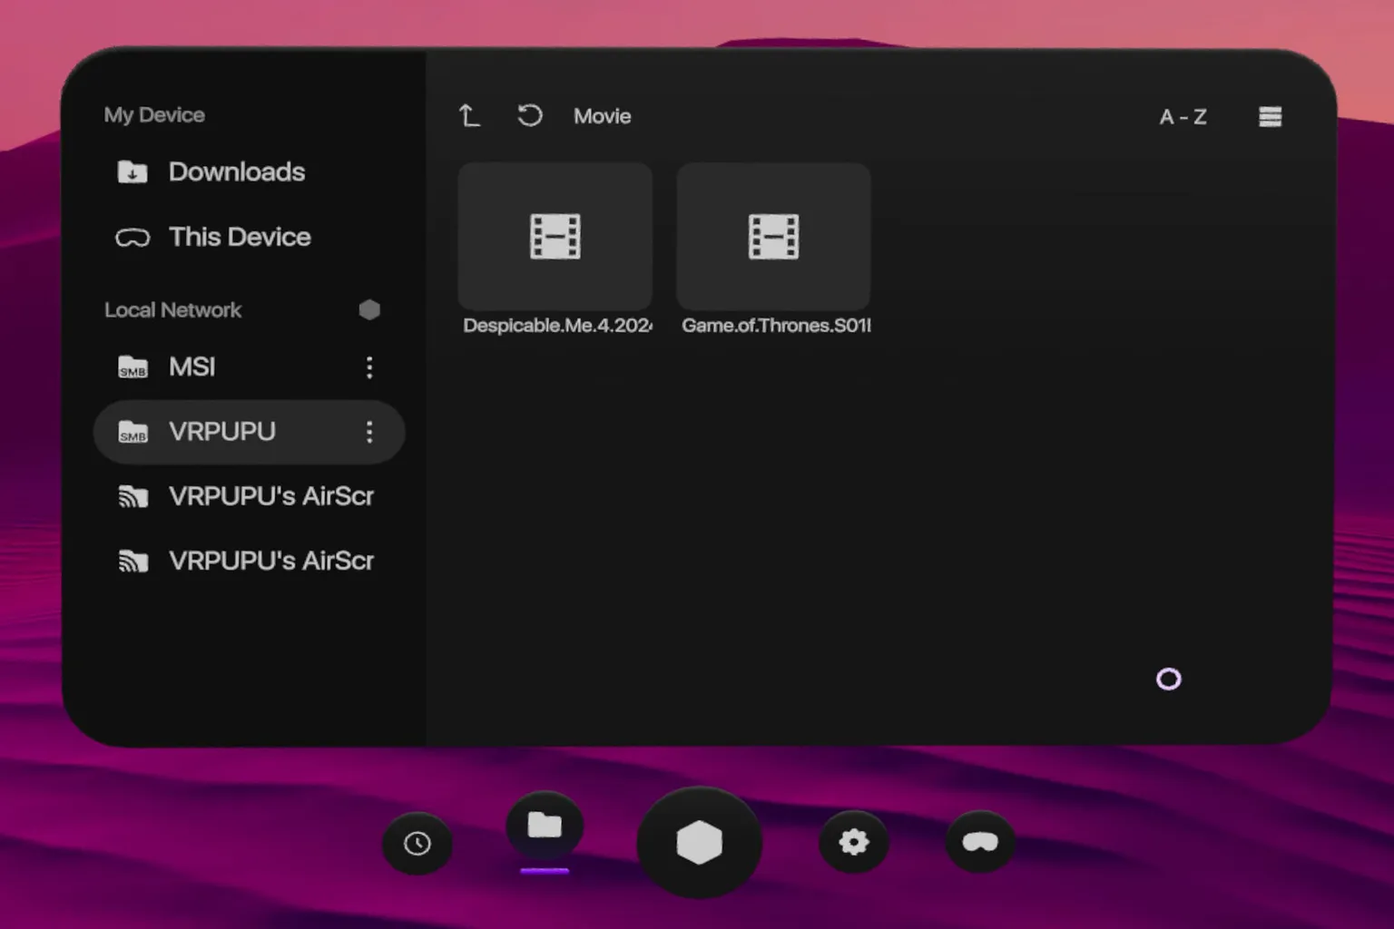Change the A - Z sort order

[x=1183, y=117]
